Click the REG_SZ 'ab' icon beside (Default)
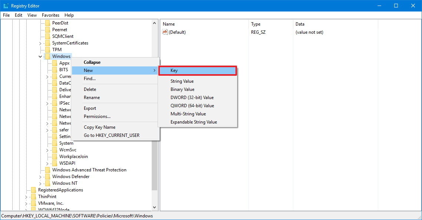 click(x=165, y=32)
